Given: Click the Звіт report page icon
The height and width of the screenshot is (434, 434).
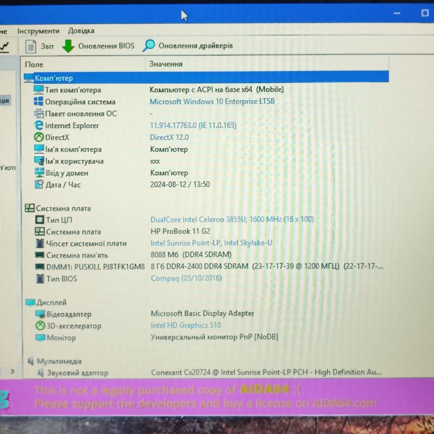Looking at the screenshot, I should click(x=31, y=46).
